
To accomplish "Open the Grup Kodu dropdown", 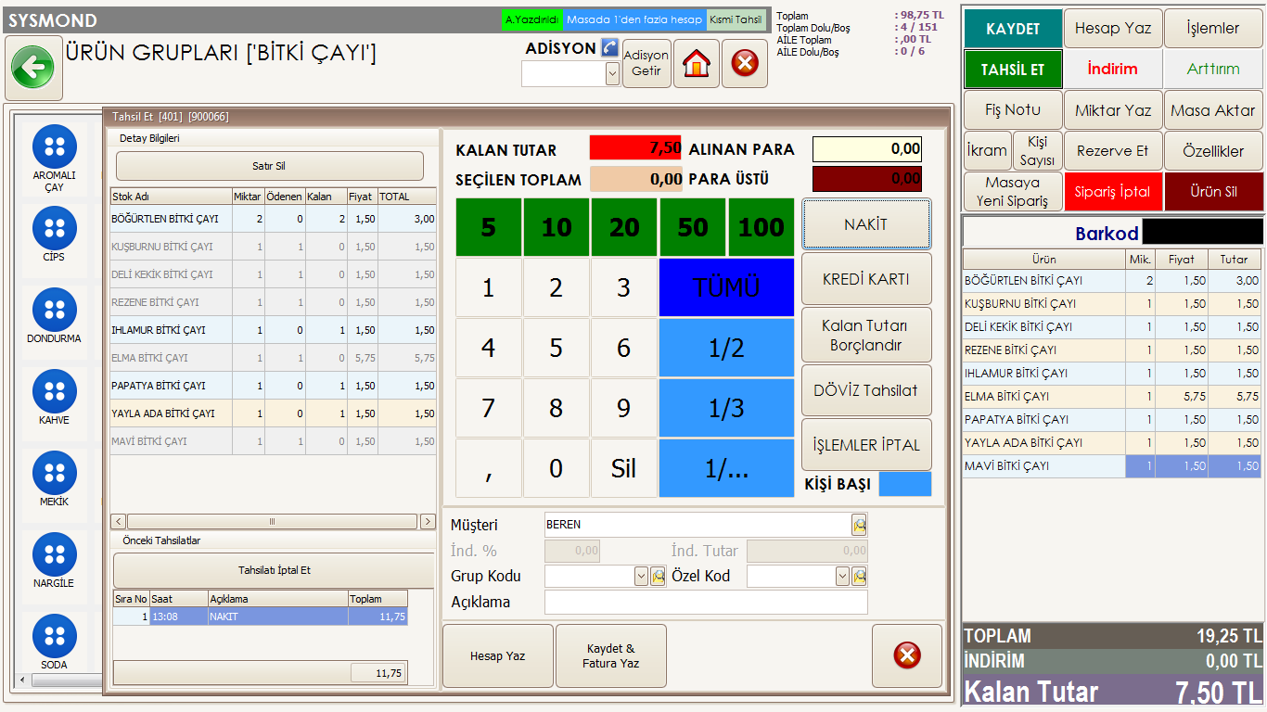I will [x=641, y=577].
